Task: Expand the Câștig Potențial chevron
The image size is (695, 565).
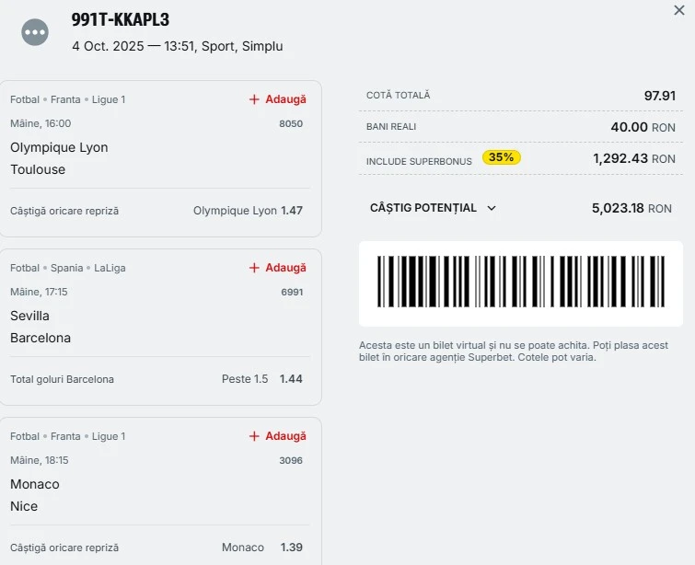Action: tap(492, 208)
